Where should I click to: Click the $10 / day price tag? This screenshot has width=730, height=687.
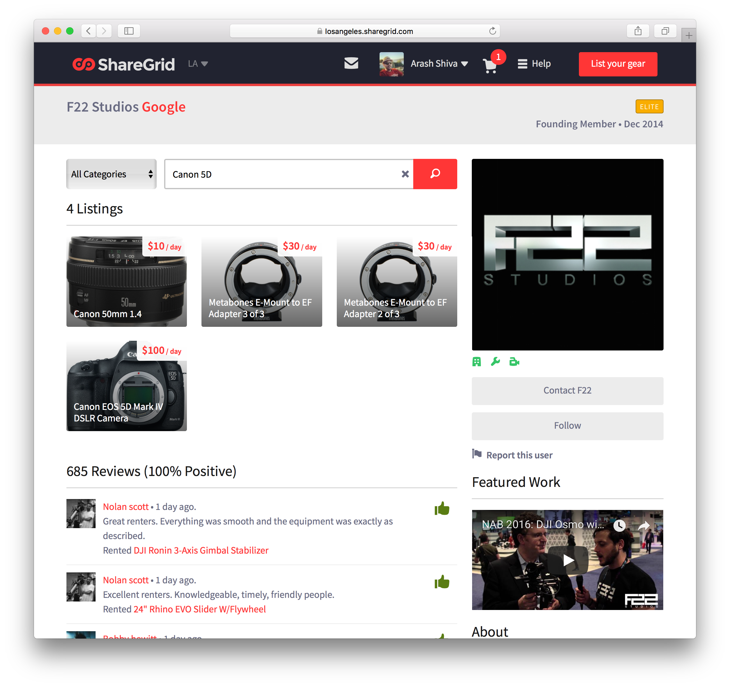164,246
